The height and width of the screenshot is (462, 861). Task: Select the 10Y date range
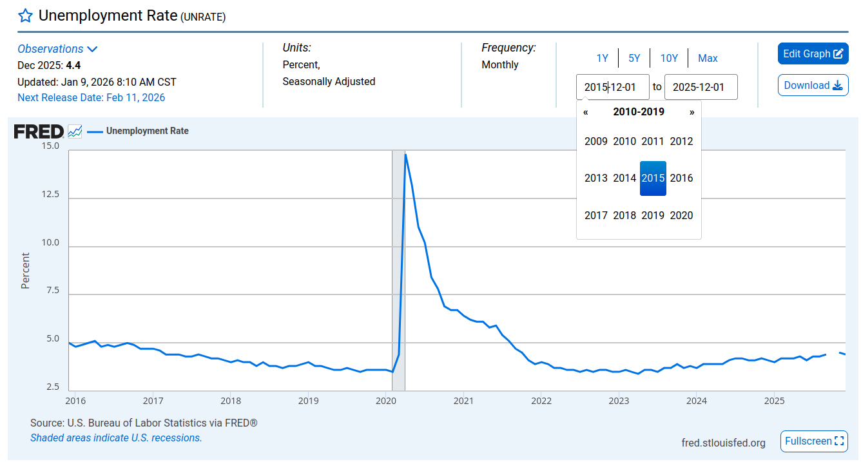coord(669,59)
